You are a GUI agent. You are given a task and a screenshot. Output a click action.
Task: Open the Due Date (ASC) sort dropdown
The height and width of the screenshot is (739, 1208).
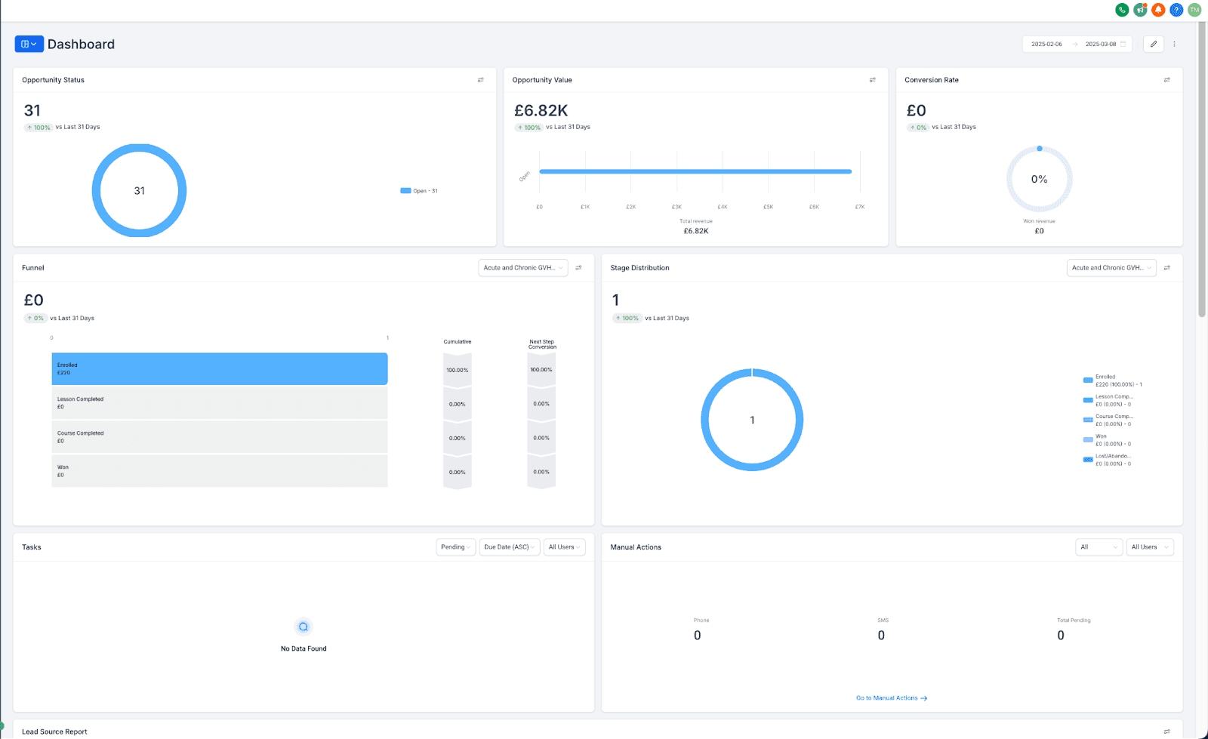pyautogui.click(x=510, y=547)
